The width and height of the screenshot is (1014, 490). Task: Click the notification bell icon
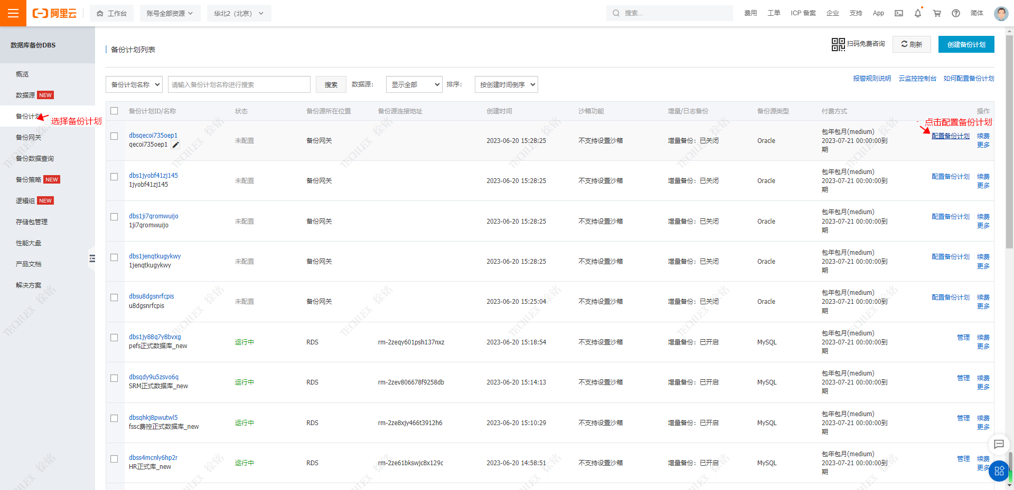(918, 13)
